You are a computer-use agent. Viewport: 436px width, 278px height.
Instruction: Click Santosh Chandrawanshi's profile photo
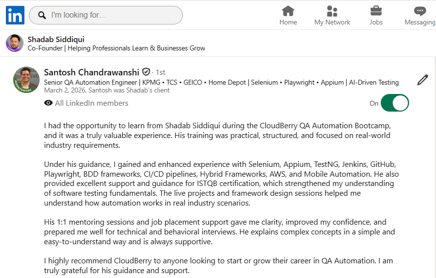[26, 80]
